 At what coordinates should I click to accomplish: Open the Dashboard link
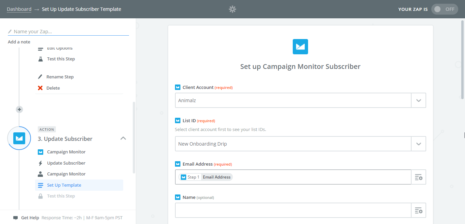(19, 9)
